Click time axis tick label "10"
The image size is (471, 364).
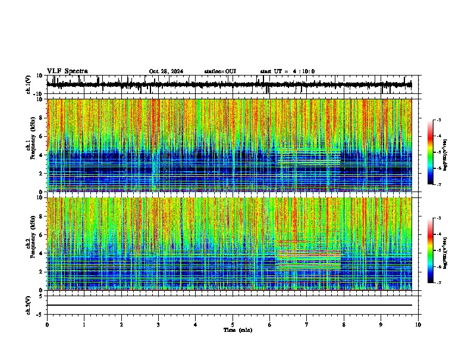pos(418,325)
